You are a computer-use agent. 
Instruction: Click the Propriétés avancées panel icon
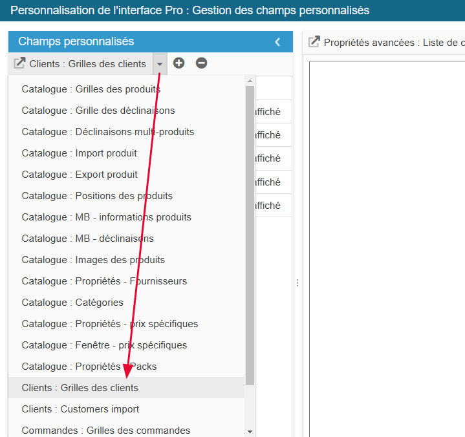[314, 42]
